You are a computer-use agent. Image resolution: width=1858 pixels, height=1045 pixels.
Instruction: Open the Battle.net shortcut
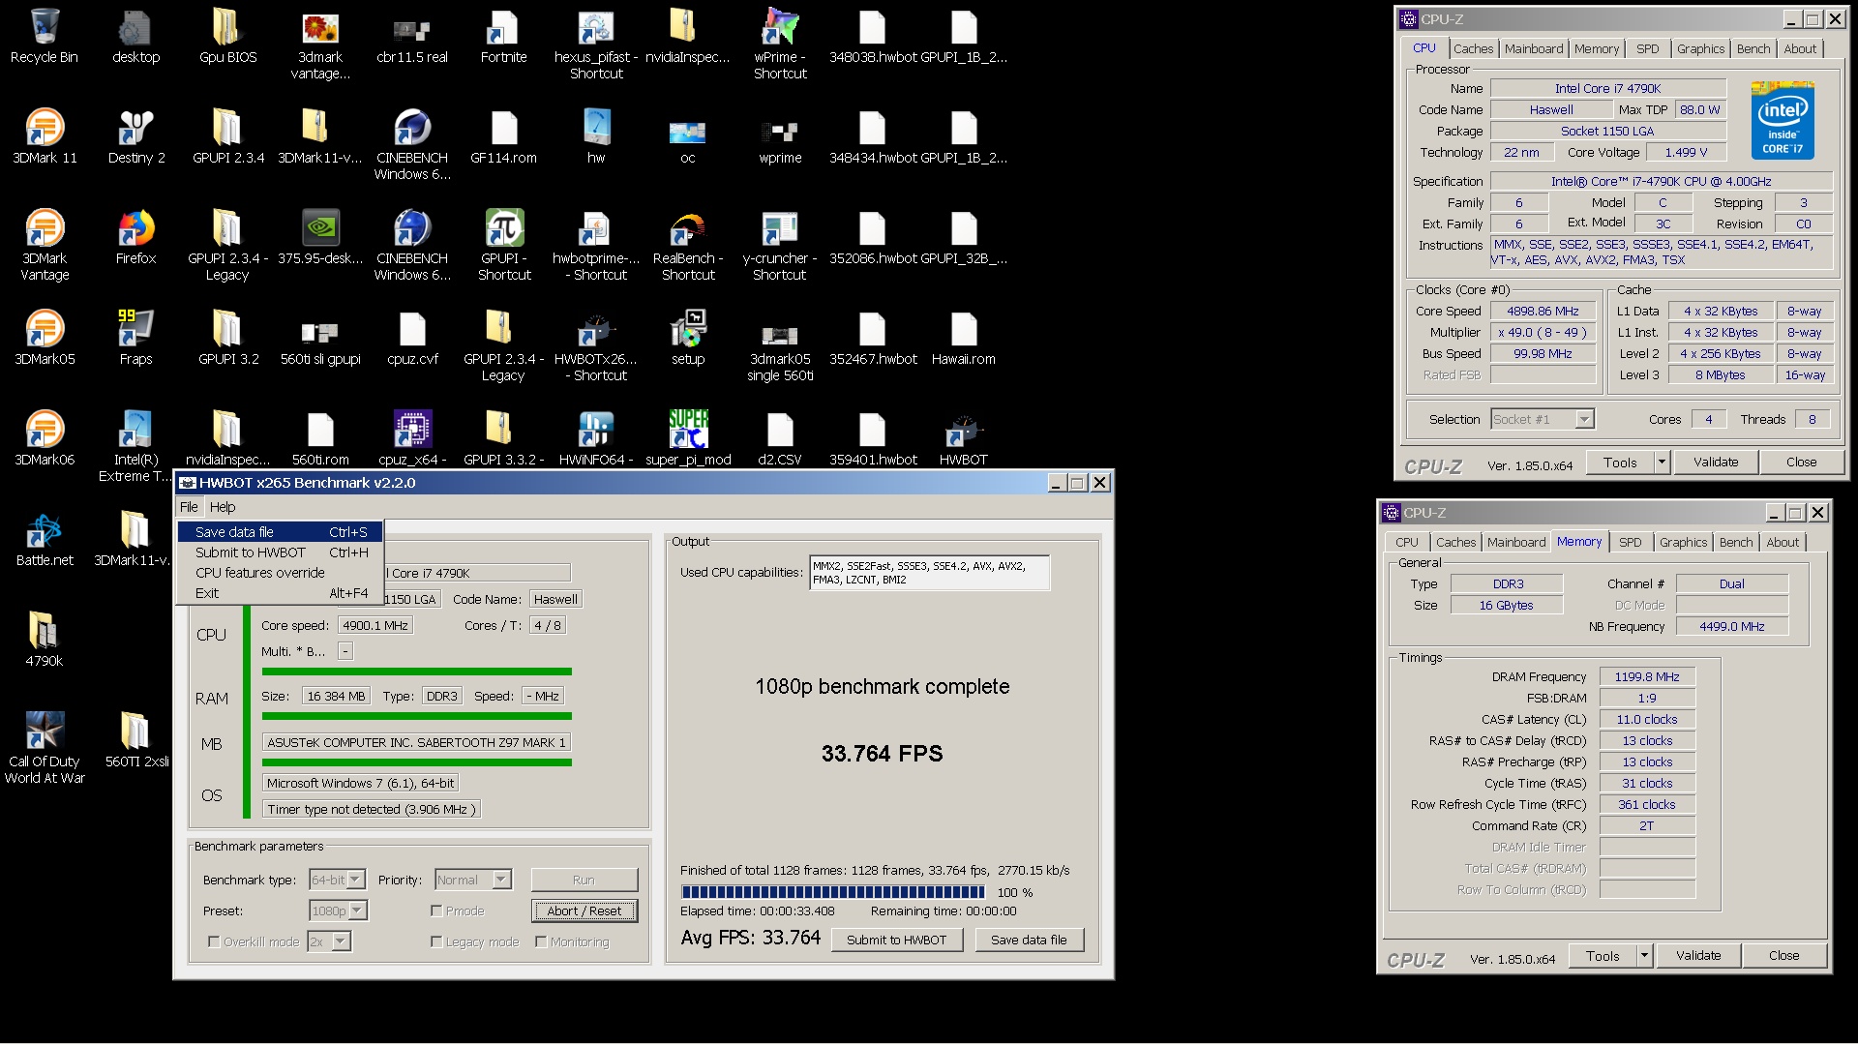pos(44,540)
